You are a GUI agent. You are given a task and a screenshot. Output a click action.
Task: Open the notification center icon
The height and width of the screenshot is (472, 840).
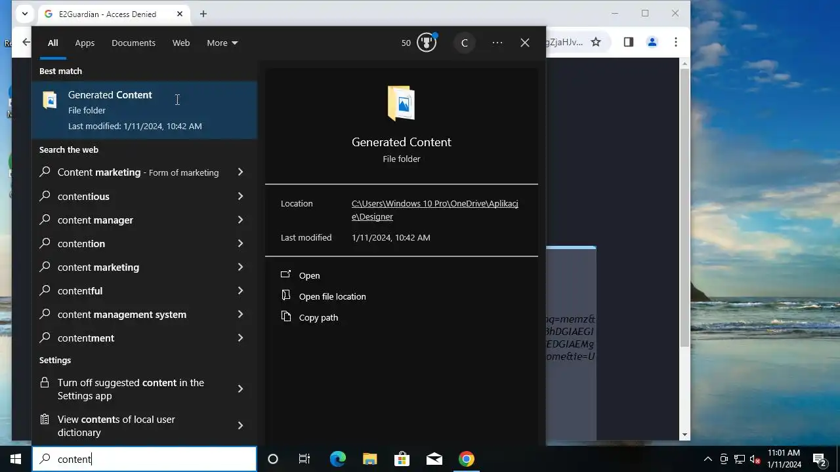tap(819, 459)
